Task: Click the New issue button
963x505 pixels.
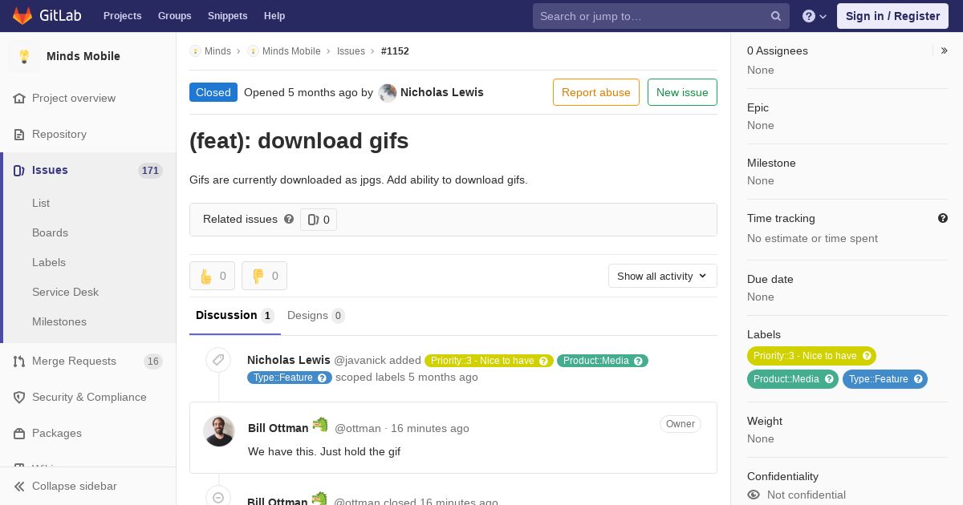Action: coord(682,92)
